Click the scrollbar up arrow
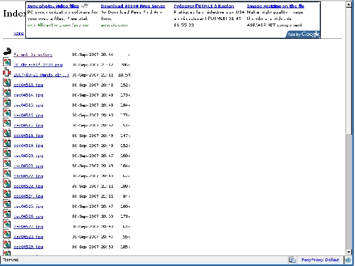Screen dimensions: 355x266 pos(349,5)
